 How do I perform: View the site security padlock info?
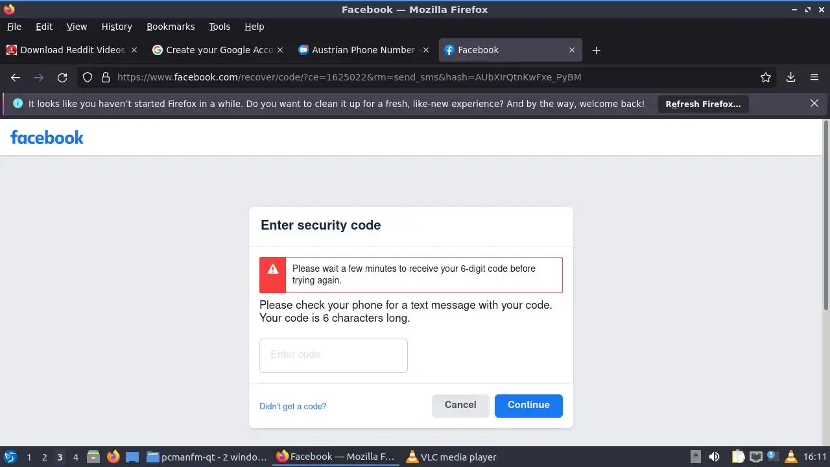[x=106, y=77]
